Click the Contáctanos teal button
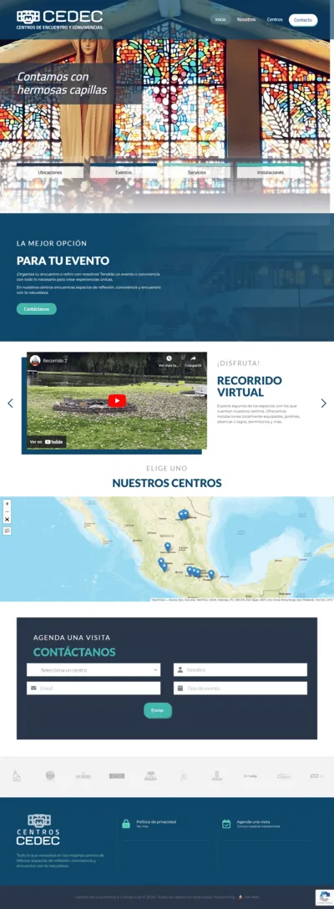This screenshot has height=909, width=334. click(37, 309)
